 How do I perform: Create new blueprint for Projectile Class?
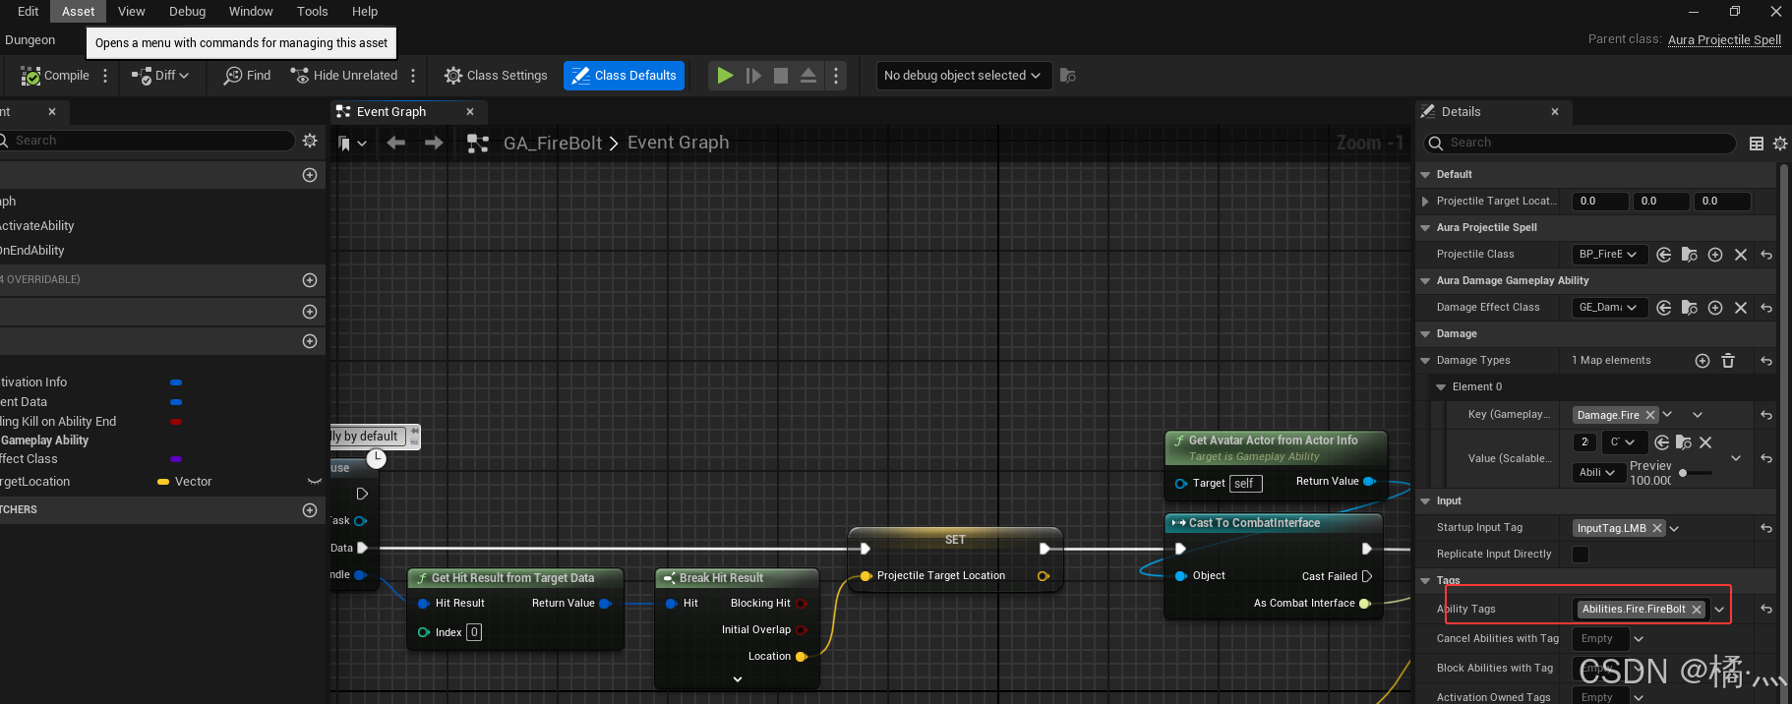click(1715, 255)
